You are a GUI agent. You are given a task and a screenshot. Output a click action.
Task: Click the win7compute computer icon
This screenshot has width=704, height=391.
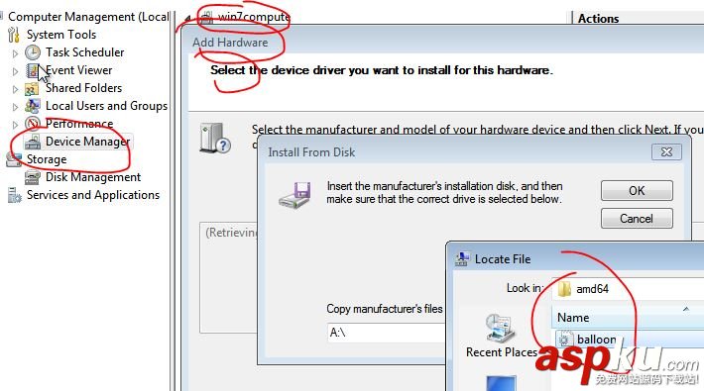[206, 17]
